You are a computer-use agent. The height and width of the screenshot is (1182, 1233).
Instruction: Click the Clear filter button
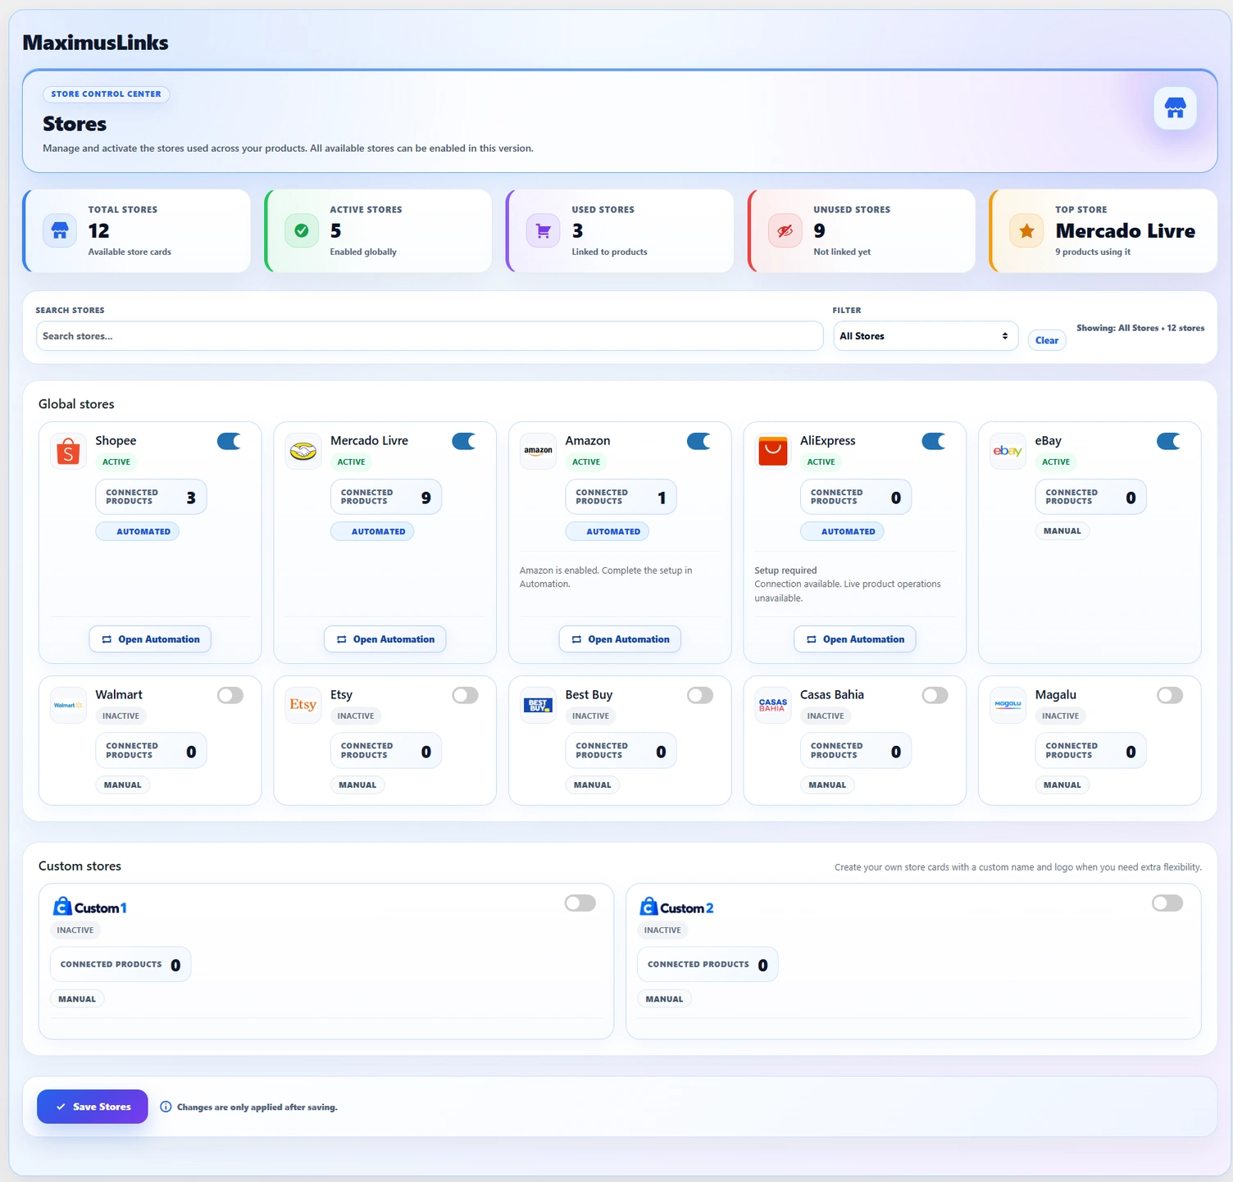tap(1047, 340)
